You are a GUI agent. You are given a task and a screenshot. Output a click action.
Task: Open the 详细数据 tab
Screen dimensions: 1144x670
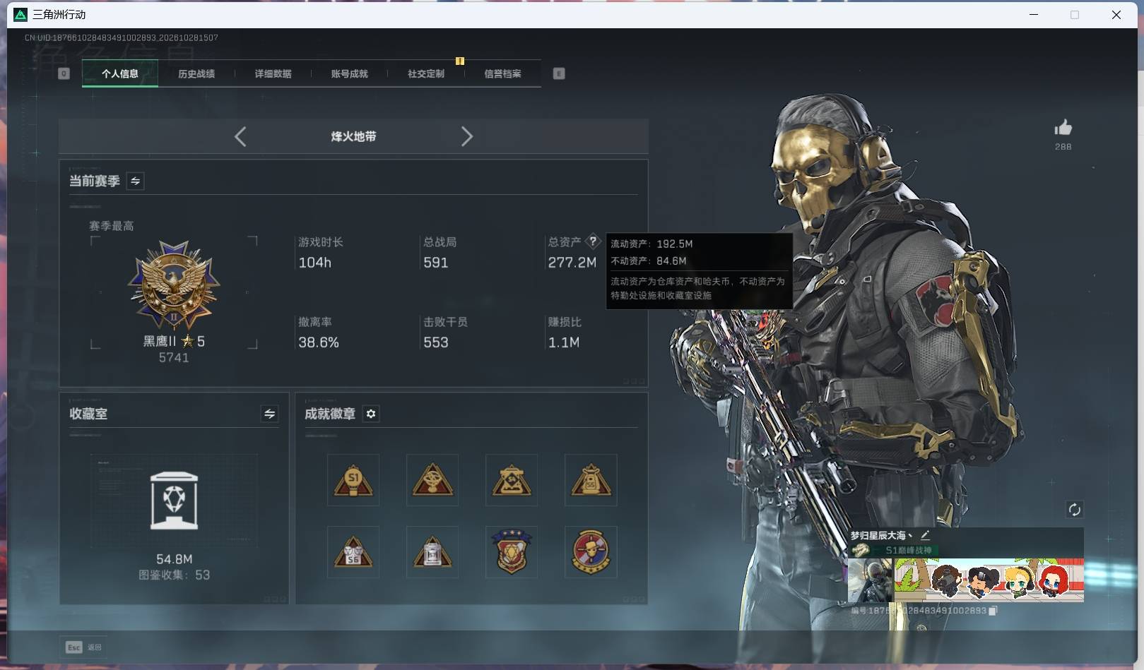pos(273,73)
